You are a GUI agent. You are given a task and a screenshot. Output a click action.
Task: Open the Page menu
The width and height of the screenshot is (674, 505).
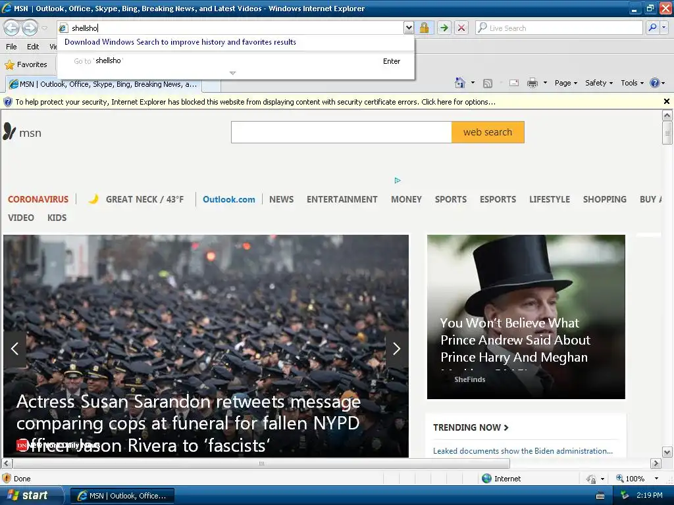(x=565, y=83)
